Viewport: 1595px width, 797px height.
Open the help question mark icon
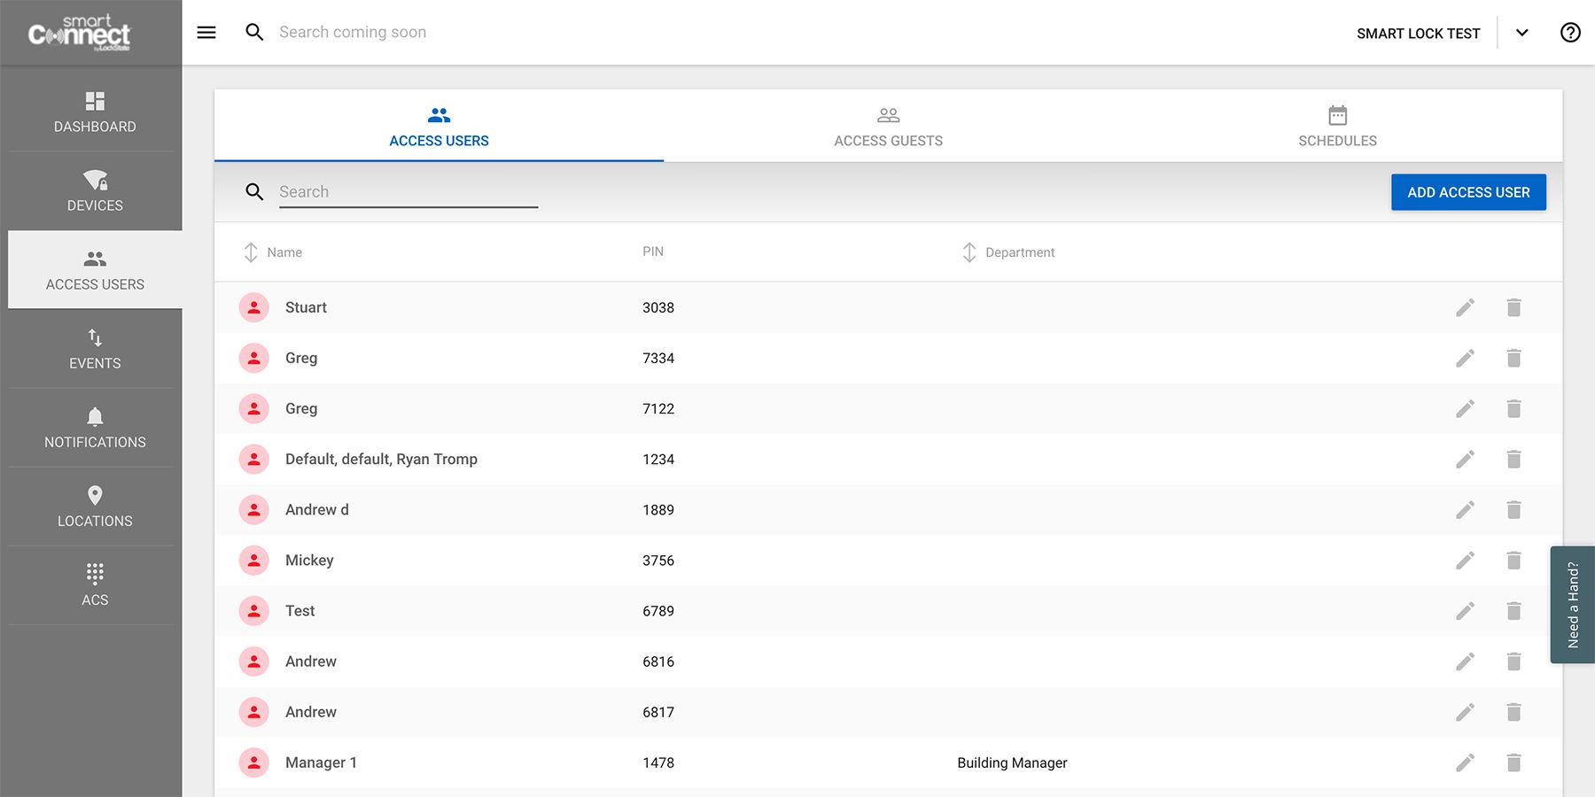coord(1570,33)
